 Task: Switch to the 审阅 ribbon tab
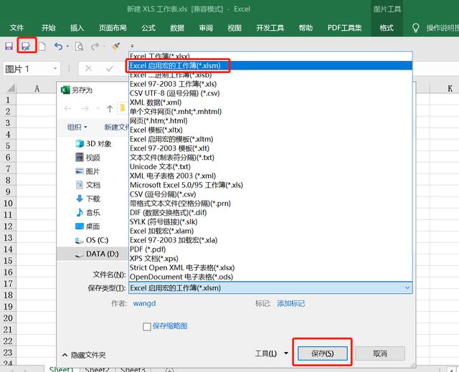(206, 28)
